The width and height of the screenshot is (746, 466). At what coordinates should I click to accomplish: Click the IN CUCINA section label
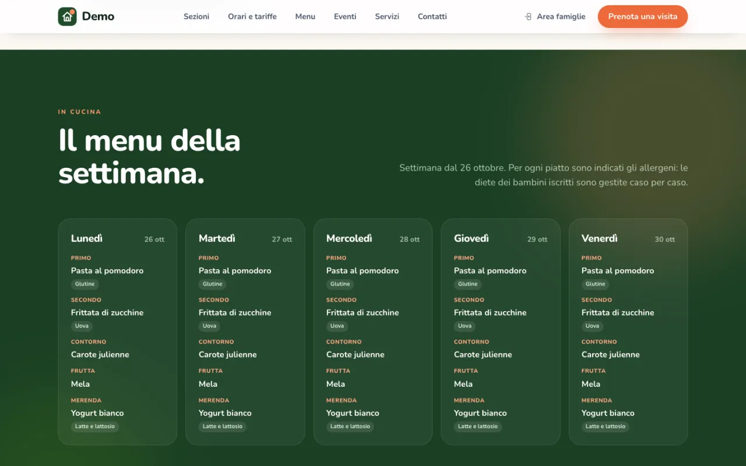pos(80,112)
